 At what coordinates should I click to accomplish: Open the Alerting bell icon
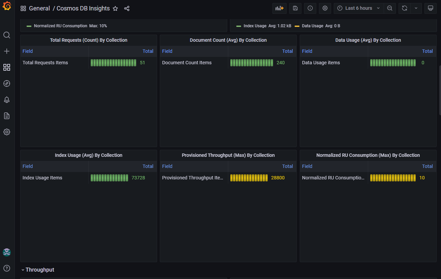pos(7,100)
